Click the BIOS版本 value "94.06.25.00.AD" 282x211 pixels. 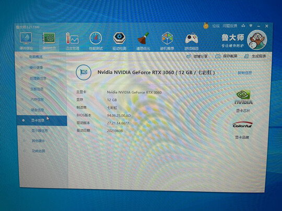[119, 115]
